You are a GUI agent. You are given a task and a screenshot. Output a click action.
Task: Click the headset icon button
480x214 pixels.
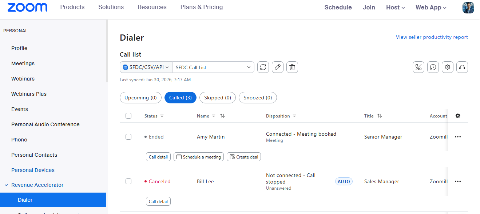462,67
